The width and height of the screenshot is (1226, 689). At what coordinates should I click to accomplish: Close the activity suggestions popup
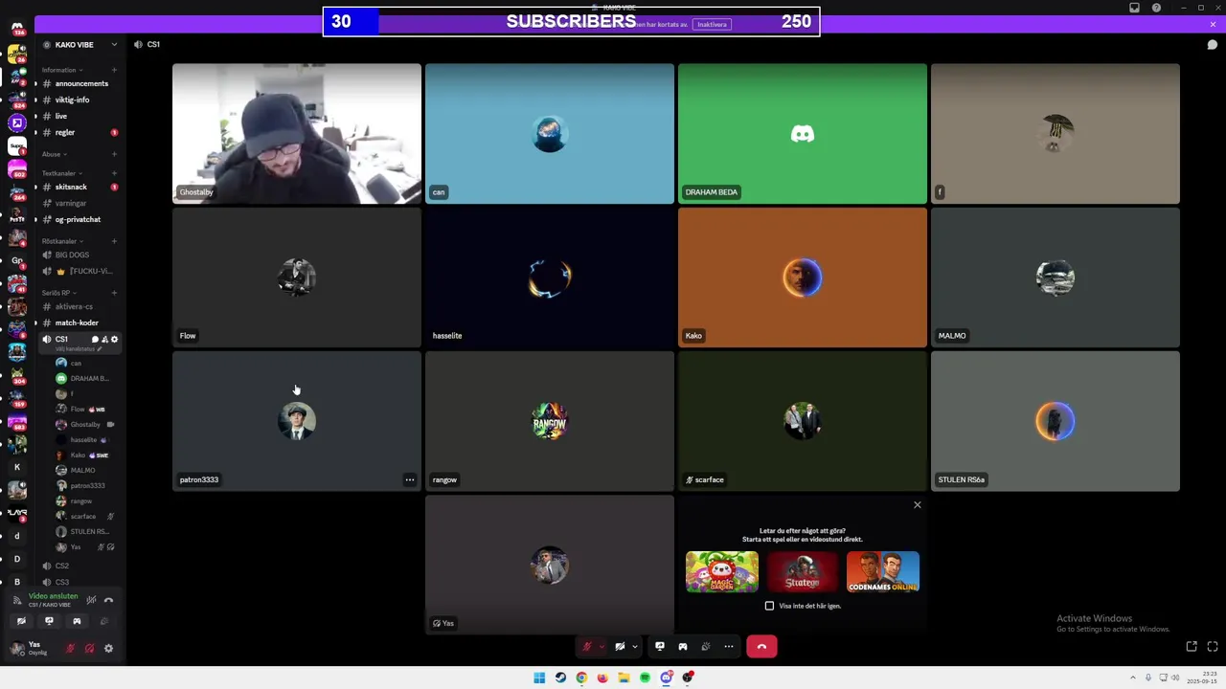point(917,504)
